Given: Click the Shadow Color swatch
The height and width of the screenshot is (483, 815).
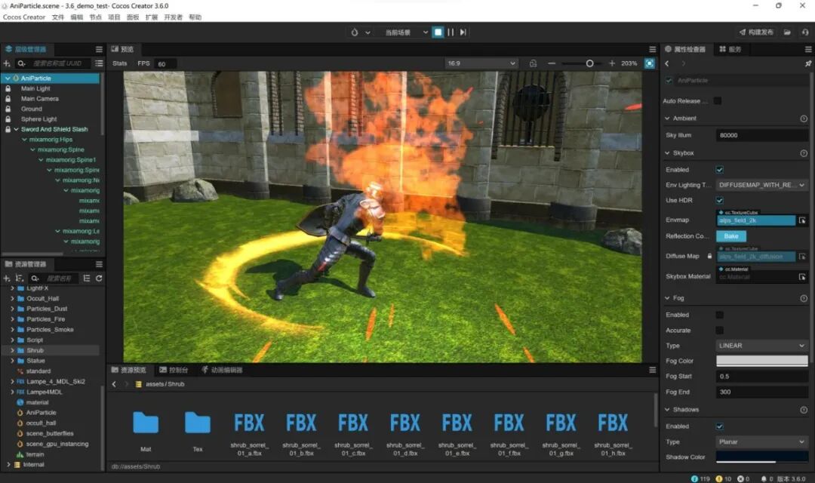Looking at the screenshot, I should [761, 457].
